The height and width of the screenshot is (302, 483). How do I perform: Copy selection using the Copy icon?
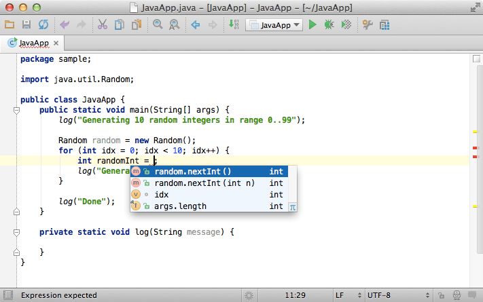pyautogui.click(x=119, y=24)
